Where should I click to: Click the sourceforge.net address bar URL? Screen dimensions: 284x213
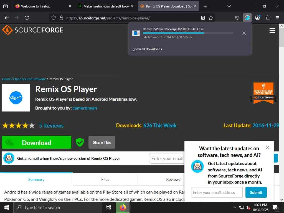(108, 18)
